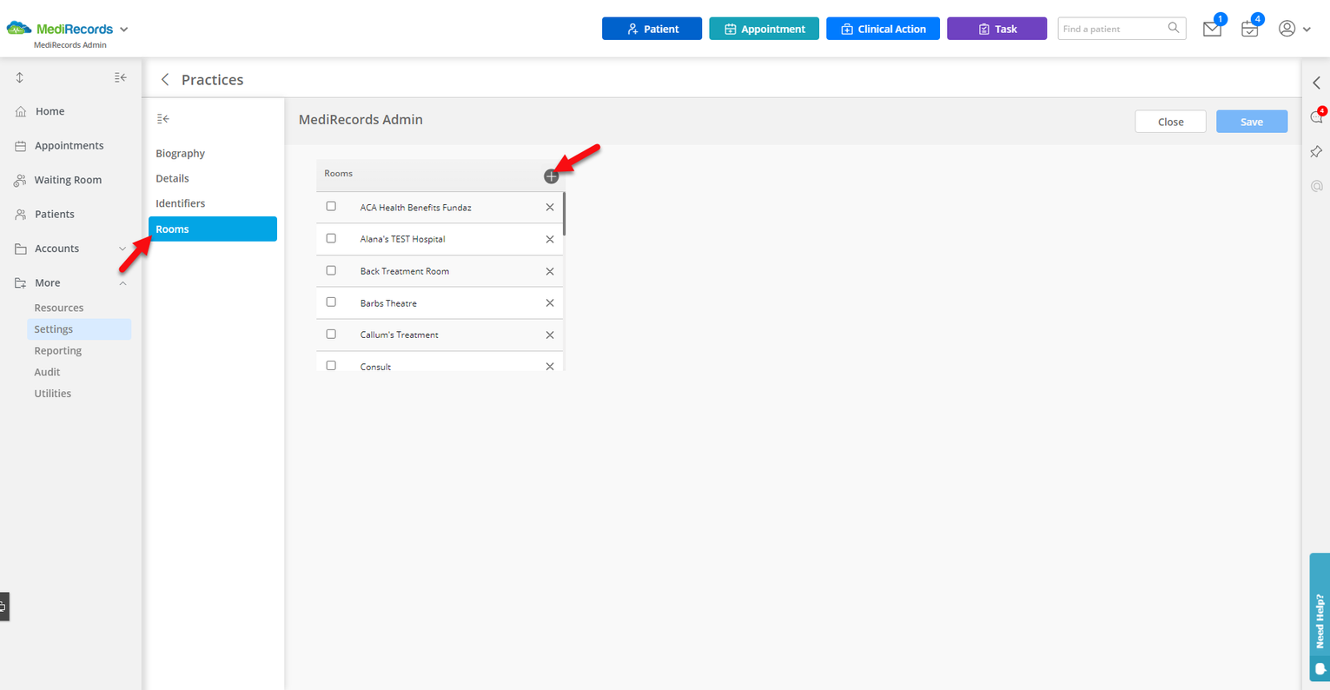Viewport: 1330px width, 690px height.
Task: Select the Barbs Theatre checkbox
Action: (x=331, y=302)
